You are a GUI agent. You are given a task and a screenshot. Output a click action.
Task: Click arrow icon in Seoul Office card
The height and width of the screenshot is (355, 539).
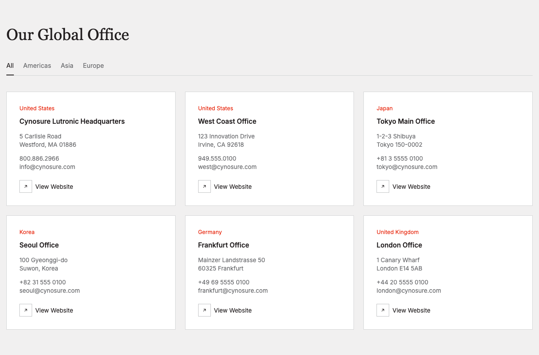tap(26, 310)
